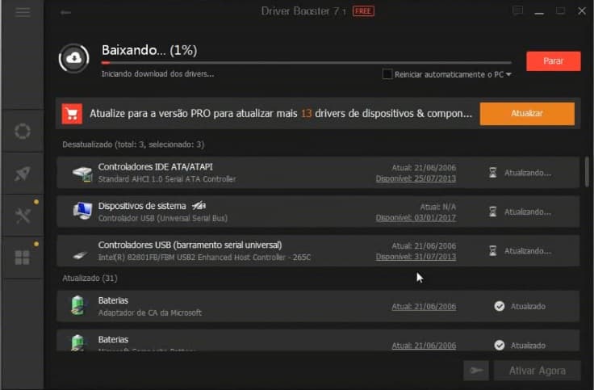The width and height of the screenshot is (594, 390).
Task: Click the FREE badge in the title
Action: tap(363, 11)
